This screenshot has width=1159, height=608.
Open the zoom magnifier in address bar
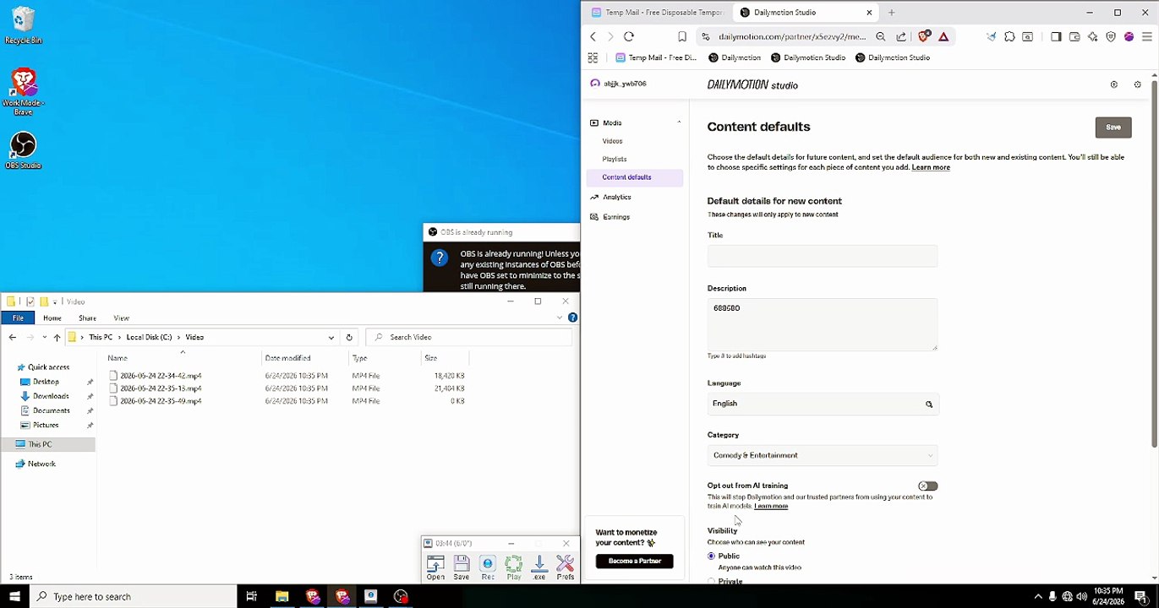pos(881,36)
